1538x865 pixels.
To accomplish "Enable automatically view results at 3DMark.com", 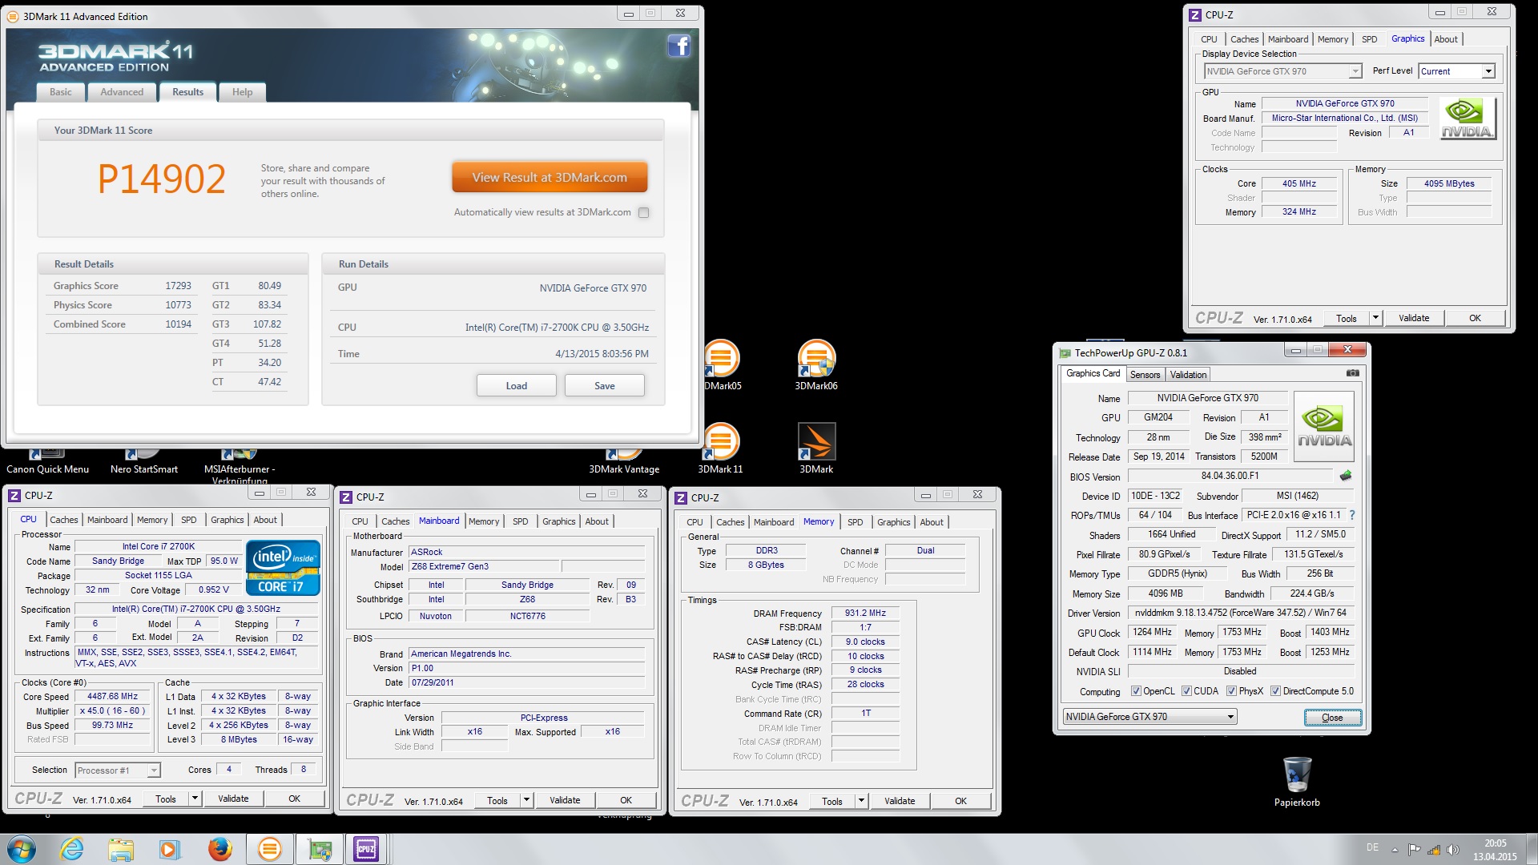I will click(643, 212).
